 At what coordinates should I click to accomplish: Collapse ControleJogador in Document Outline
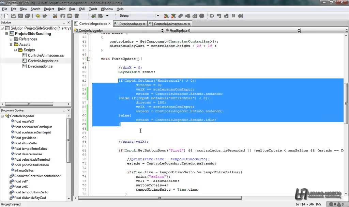(x=2, y=116)
